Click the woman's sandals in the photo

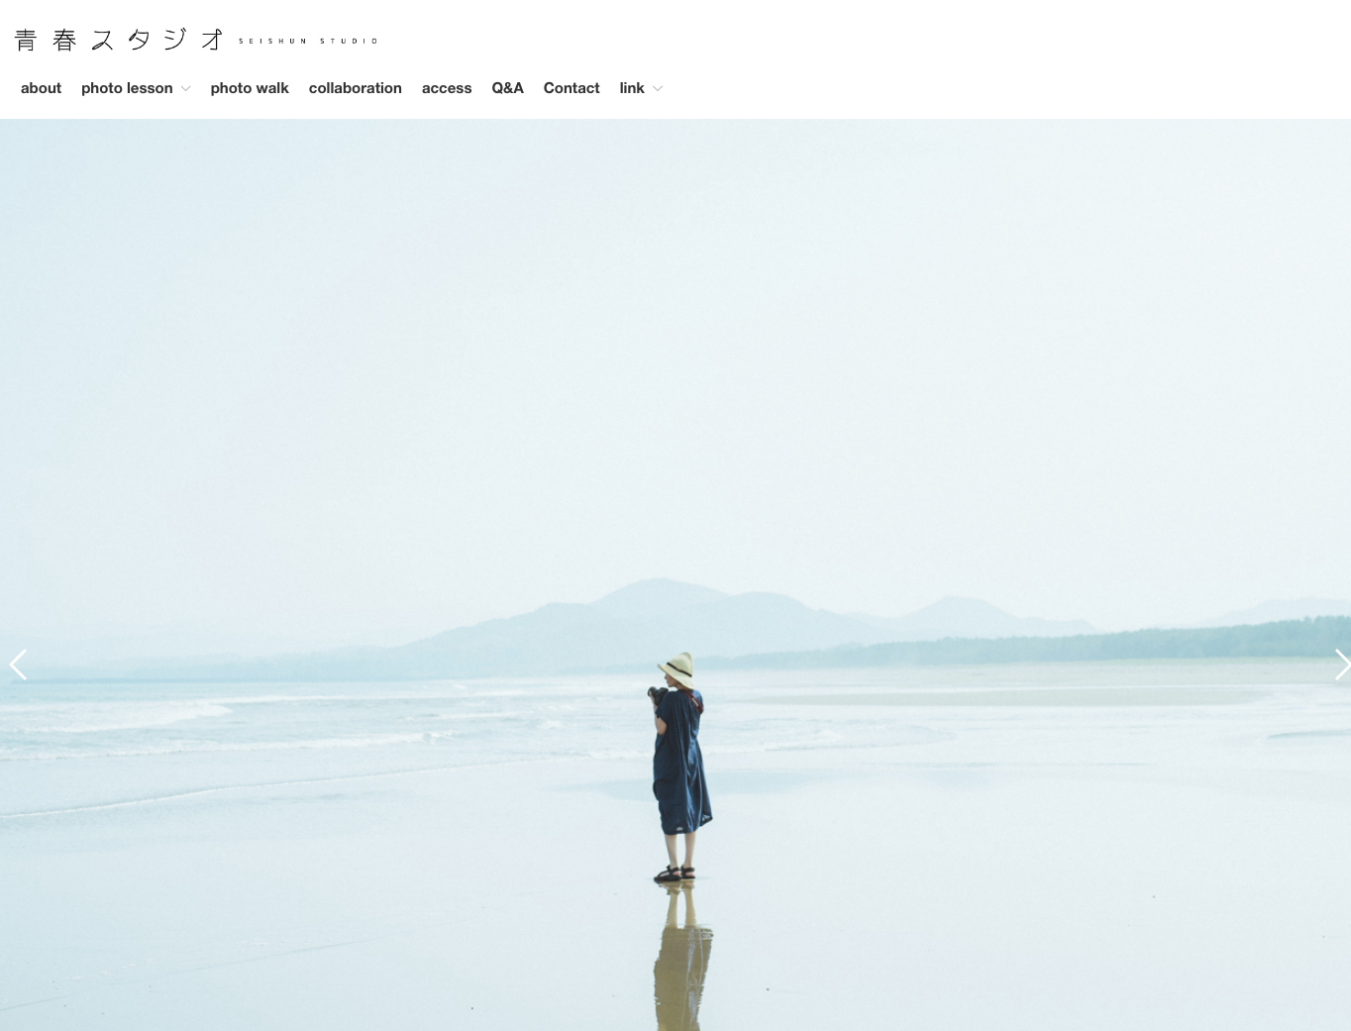[x=675, y=874]
